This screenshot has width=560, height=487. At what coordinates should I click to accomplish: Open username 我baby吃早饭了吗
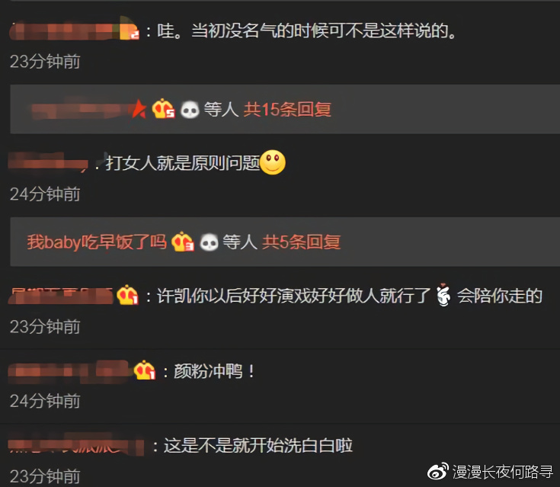(97, 242)
